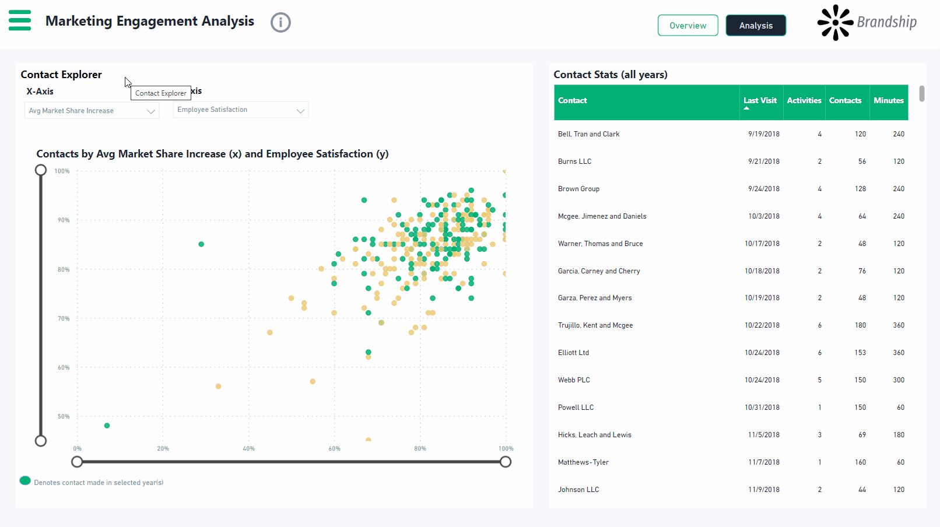Switch to the Analysis tab
Viewport: 940px width, 527px height.
click(x=756, y=25)
